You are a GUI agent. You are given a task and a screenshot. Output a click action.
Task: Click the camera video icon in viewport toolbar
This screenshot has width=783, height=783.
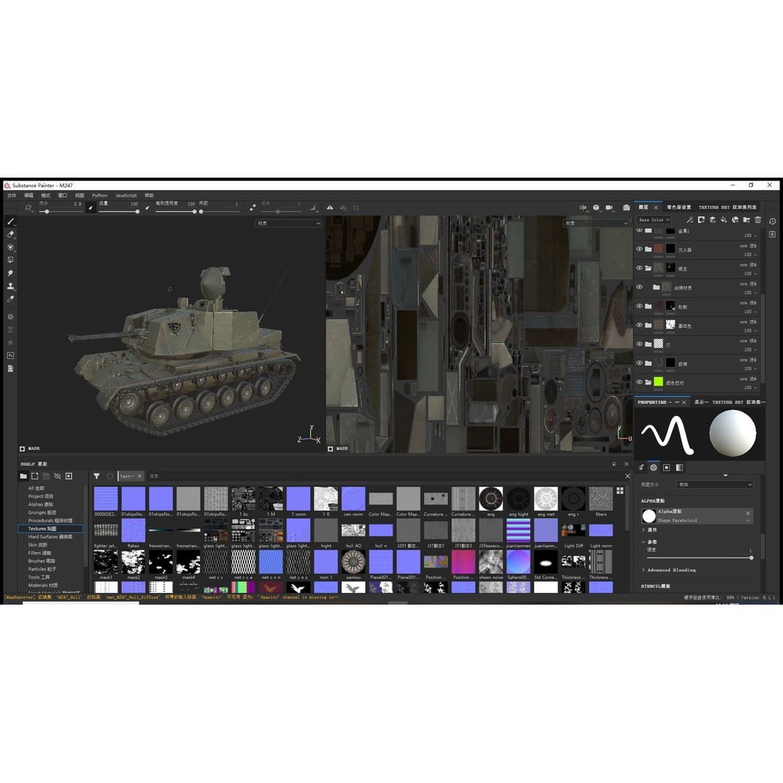click(609, 207)
